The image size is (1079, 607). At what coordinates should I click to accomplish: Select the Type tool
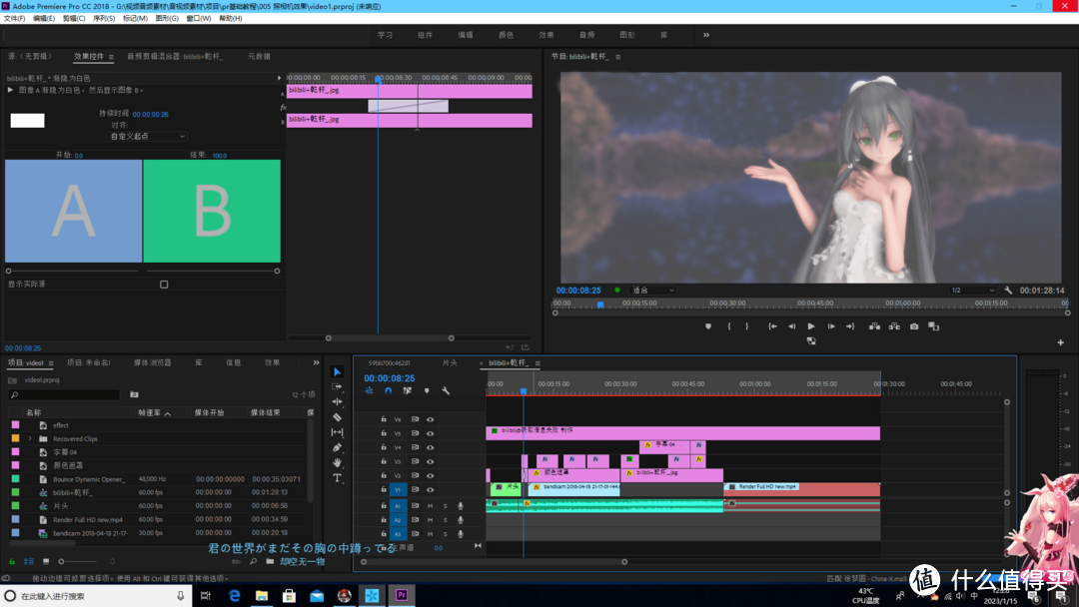click(x=338, y=478)
